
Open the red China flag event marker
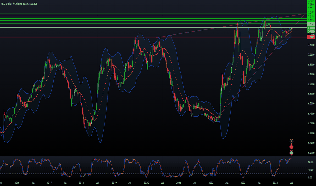(291, 147)
